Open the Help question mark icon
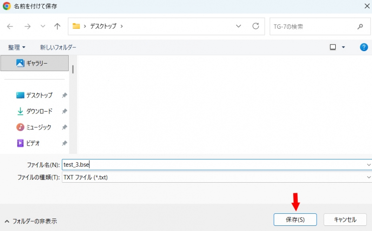 click(364, 47)
